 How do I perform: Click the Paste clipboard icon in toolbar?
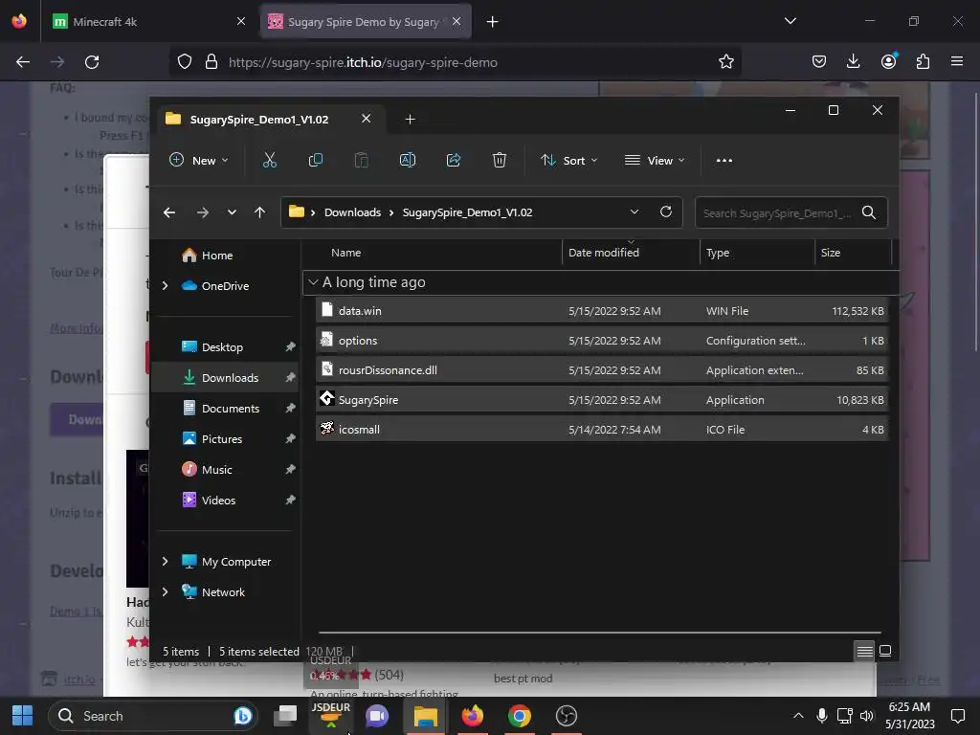pyautogui.click(x=361, y=161)
